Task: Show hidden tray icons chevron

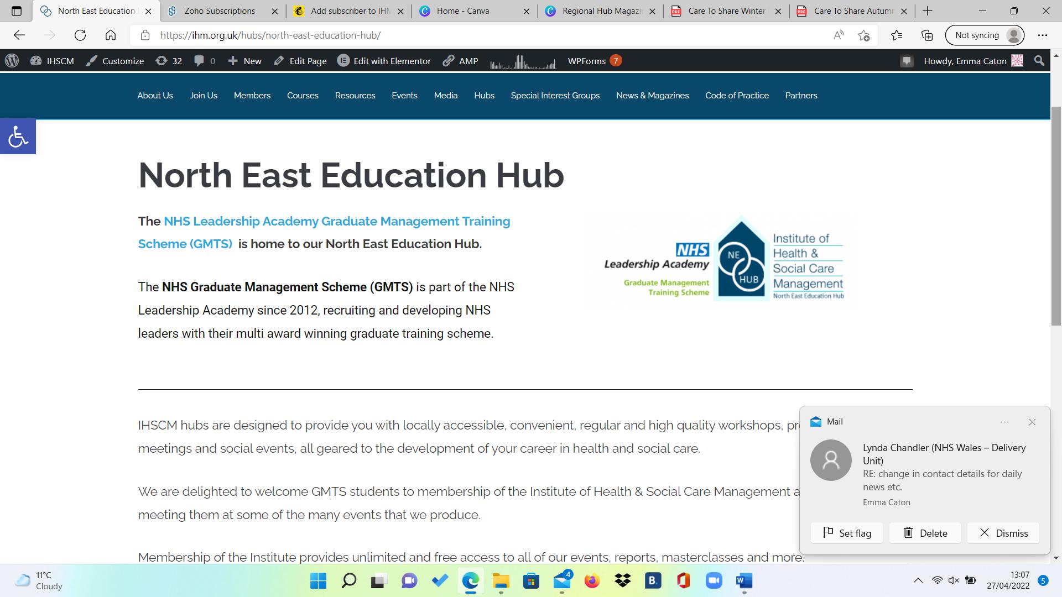Action: [x=918, y=580]
